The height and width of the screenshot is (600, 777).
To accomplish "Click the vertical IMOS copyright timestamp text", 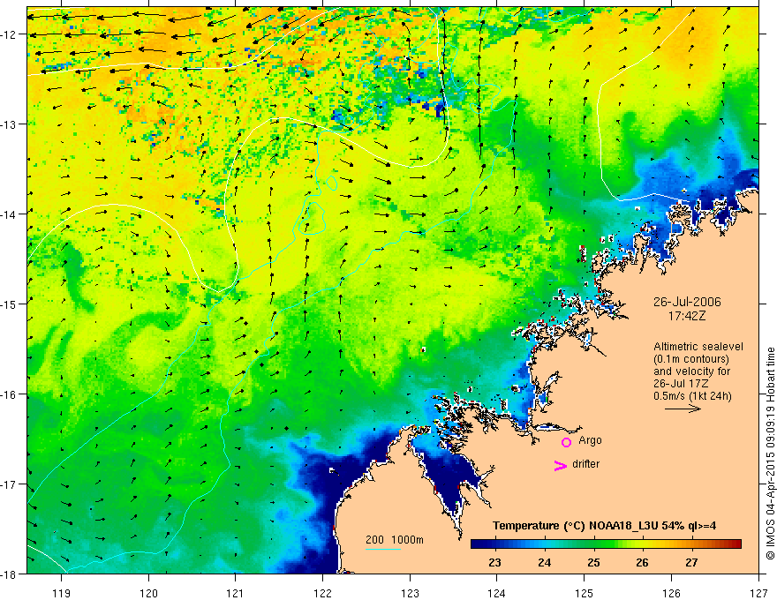I will click(x=771, y=454).
